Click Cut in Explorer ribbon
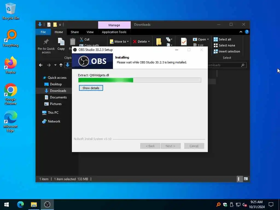280x210 pixels. (85, 39)
